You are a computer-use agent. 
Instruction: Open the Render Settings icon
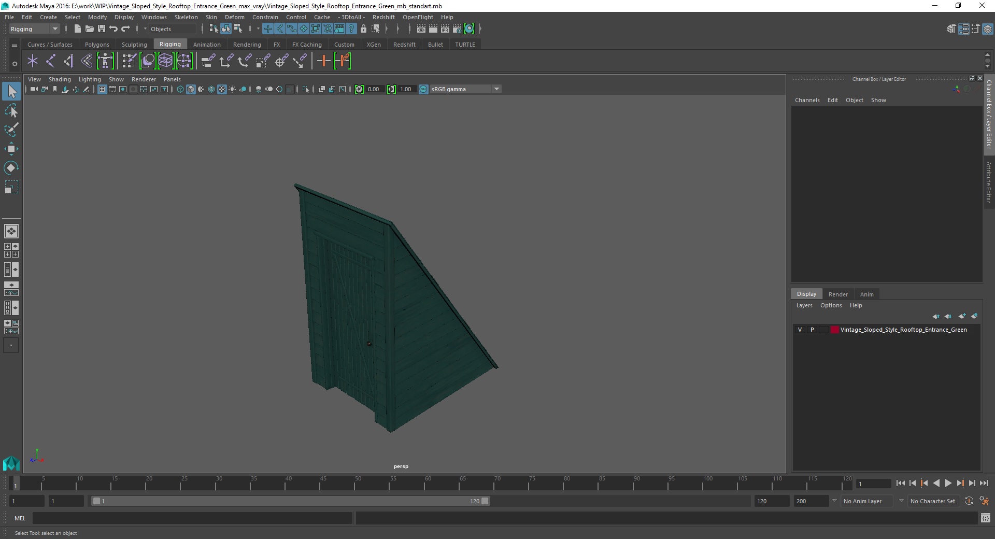coord(457,29)
